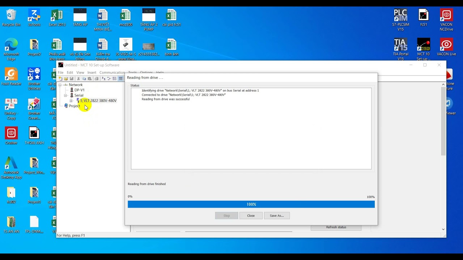This screenshot has width=463, height=260.
Task: Select the Serial bus in tree
Action: pyautogui.click(x=78, y=95)
